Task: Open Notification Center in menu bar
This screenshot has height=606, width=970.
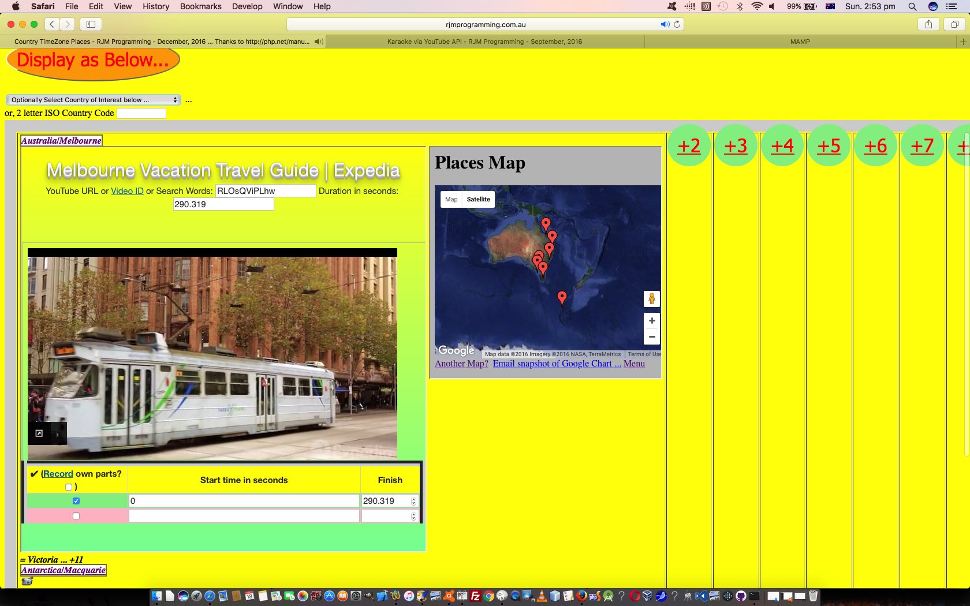Action: (x=952, y=6)
